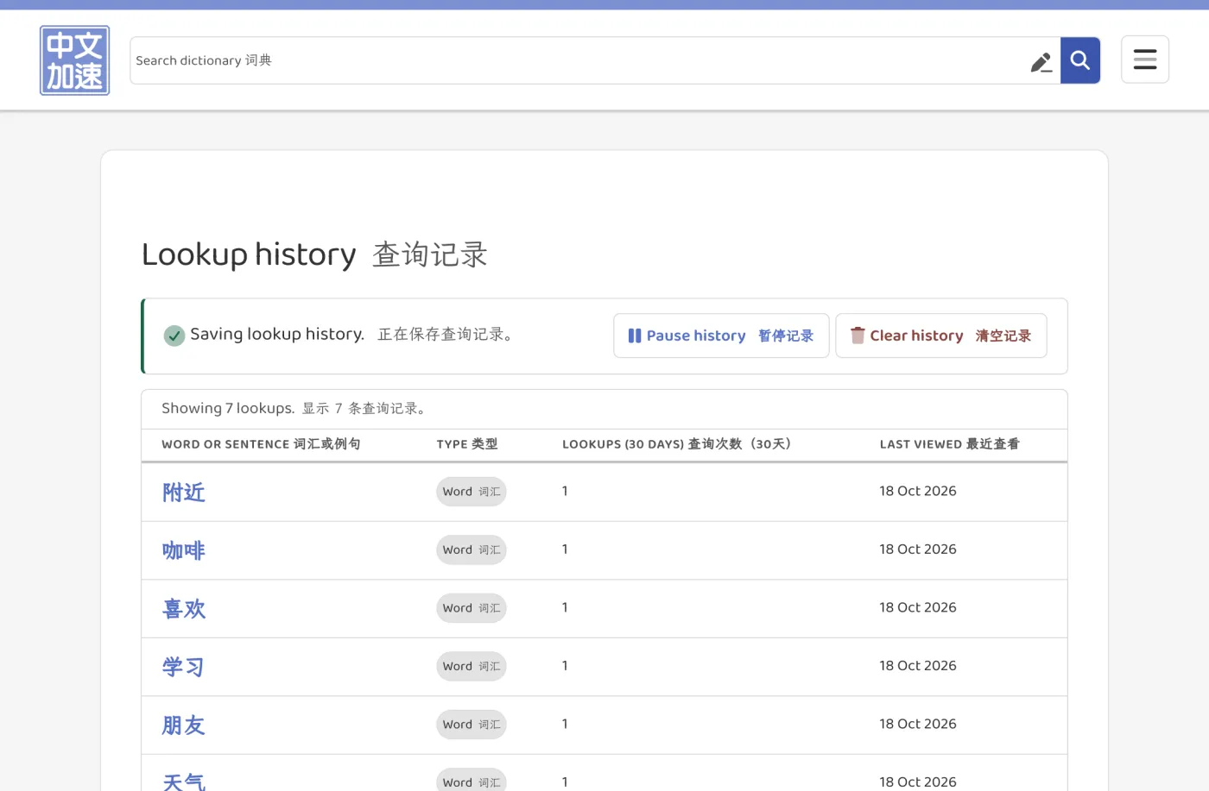Open the Chinese site logo home link
The width and height of the screenshot is (1209, 791).
click(74, 60)
